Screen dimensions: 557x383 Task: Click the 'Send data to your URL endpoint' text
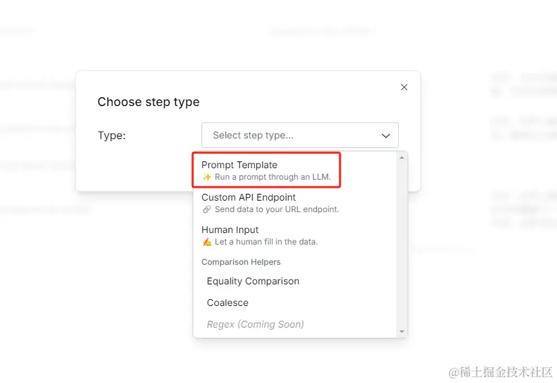point(276,209)
